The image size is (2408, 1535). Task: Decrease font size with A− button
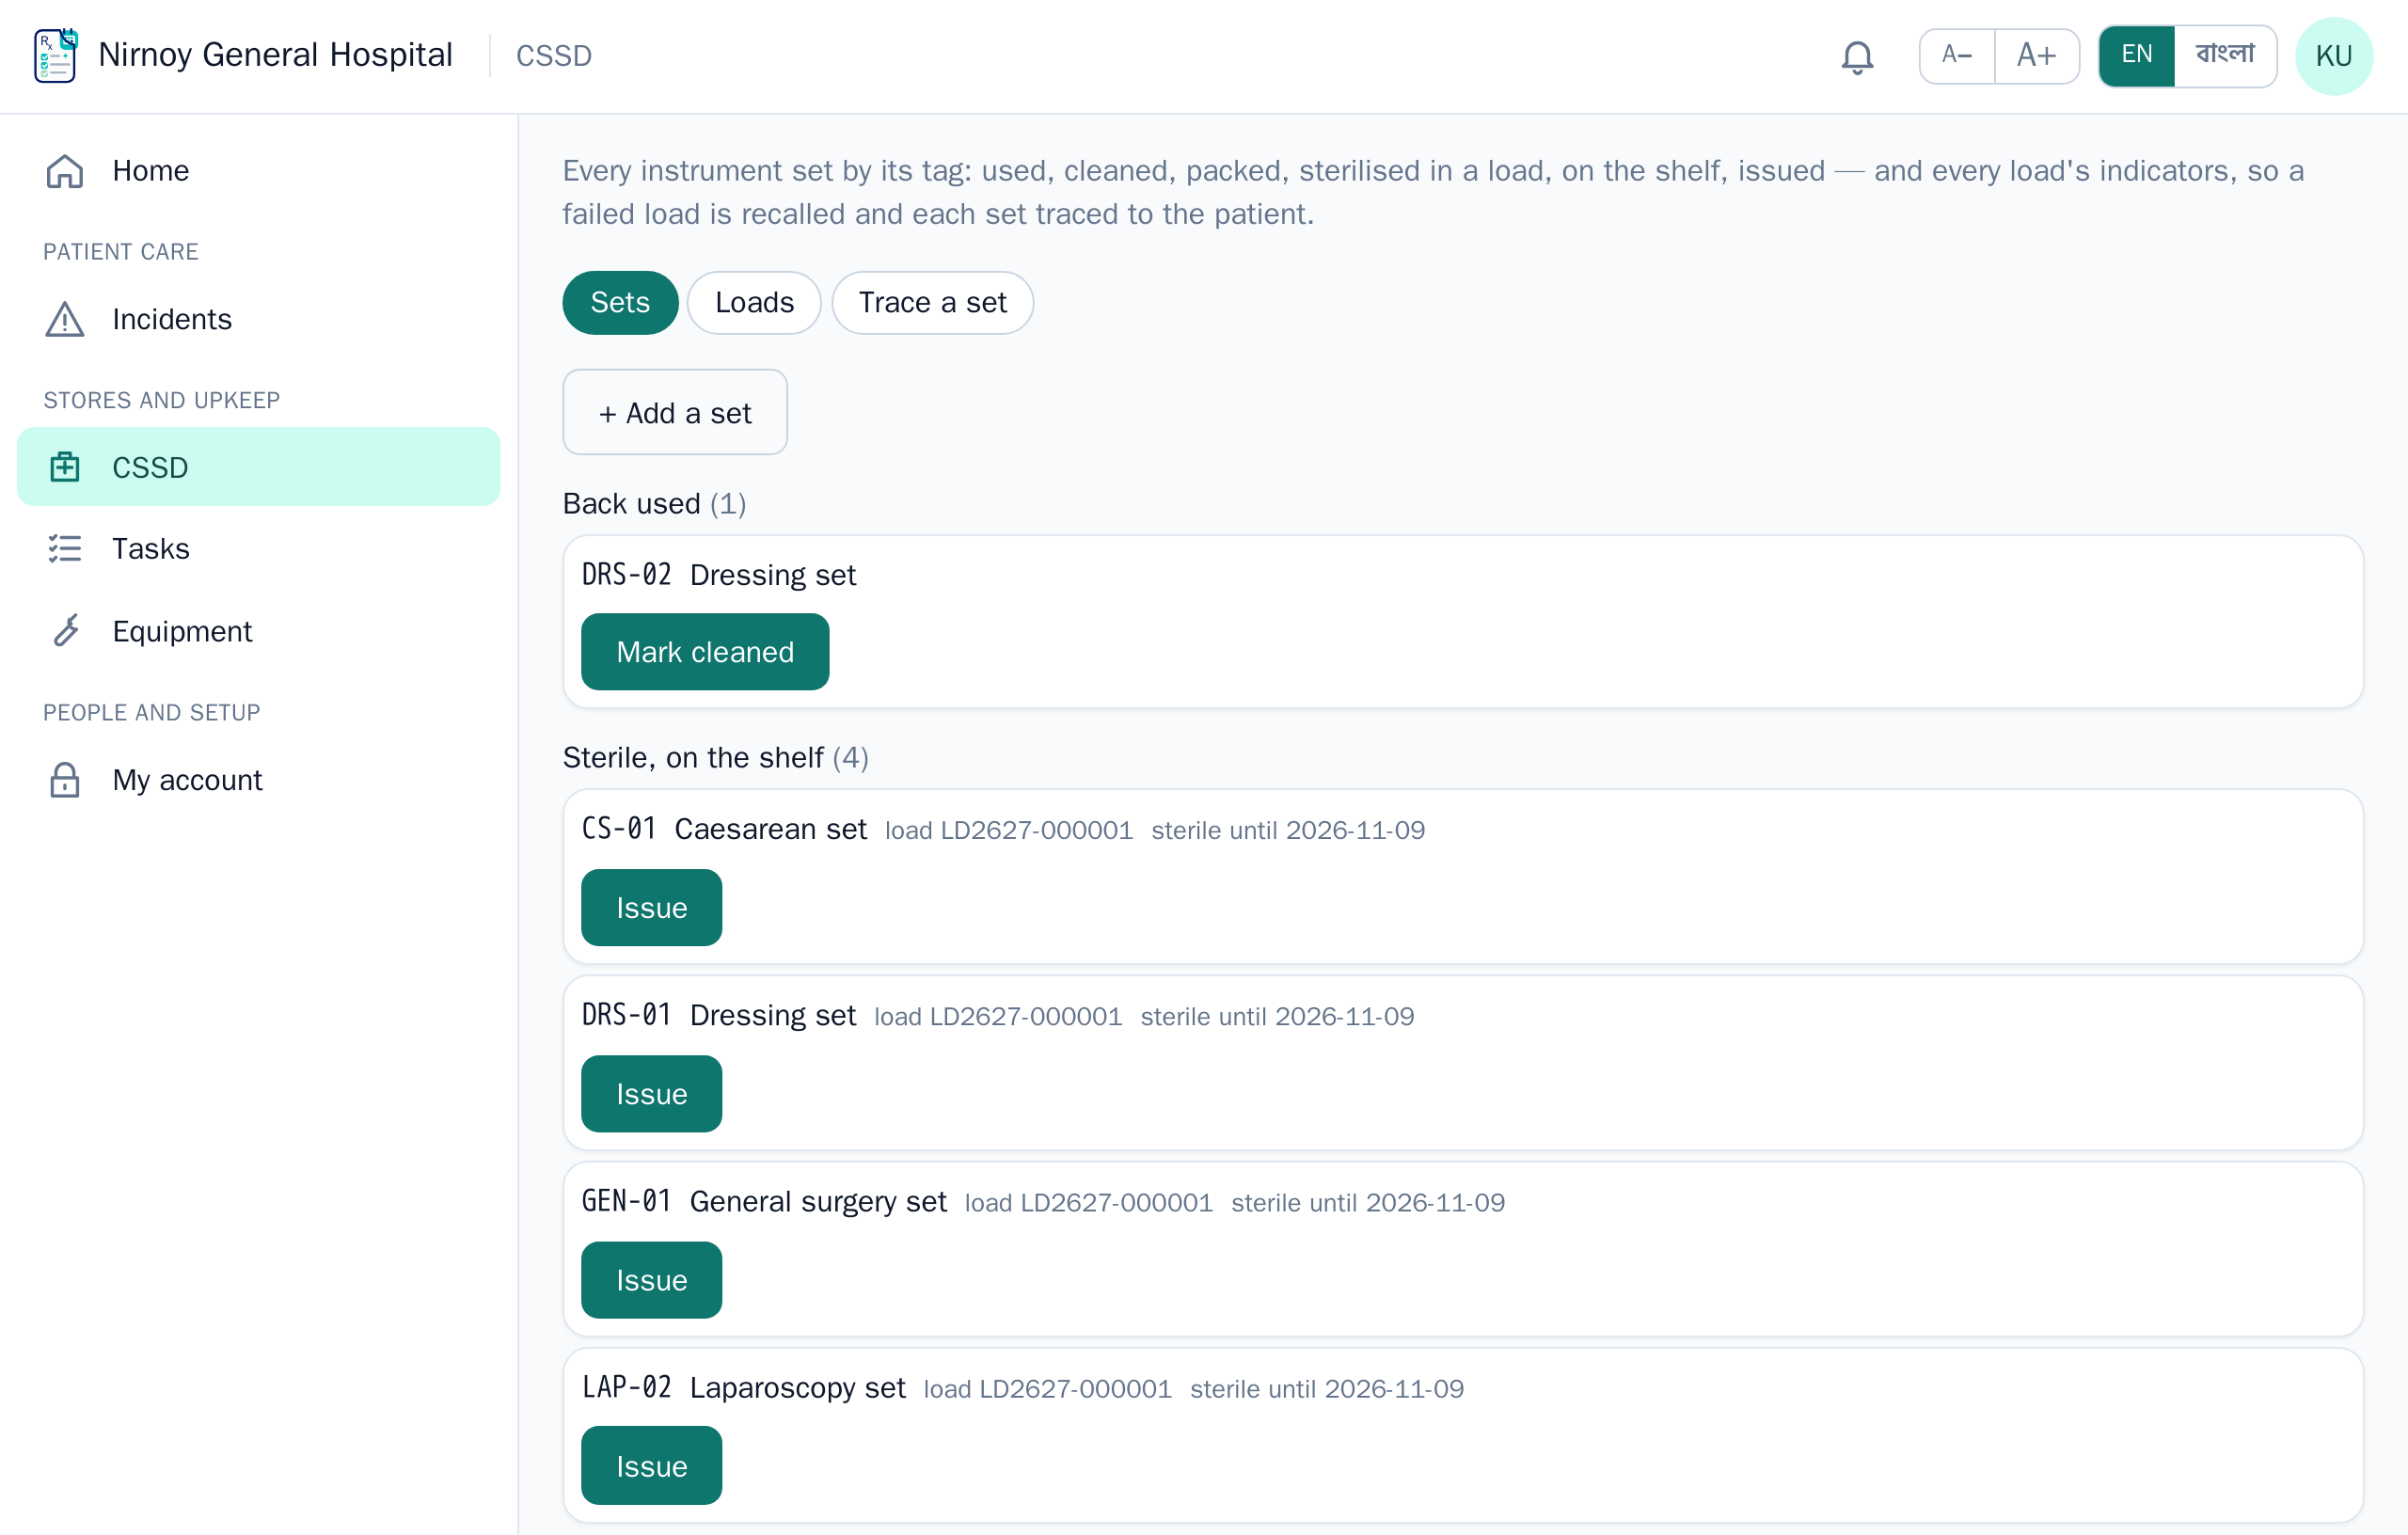1957,55
